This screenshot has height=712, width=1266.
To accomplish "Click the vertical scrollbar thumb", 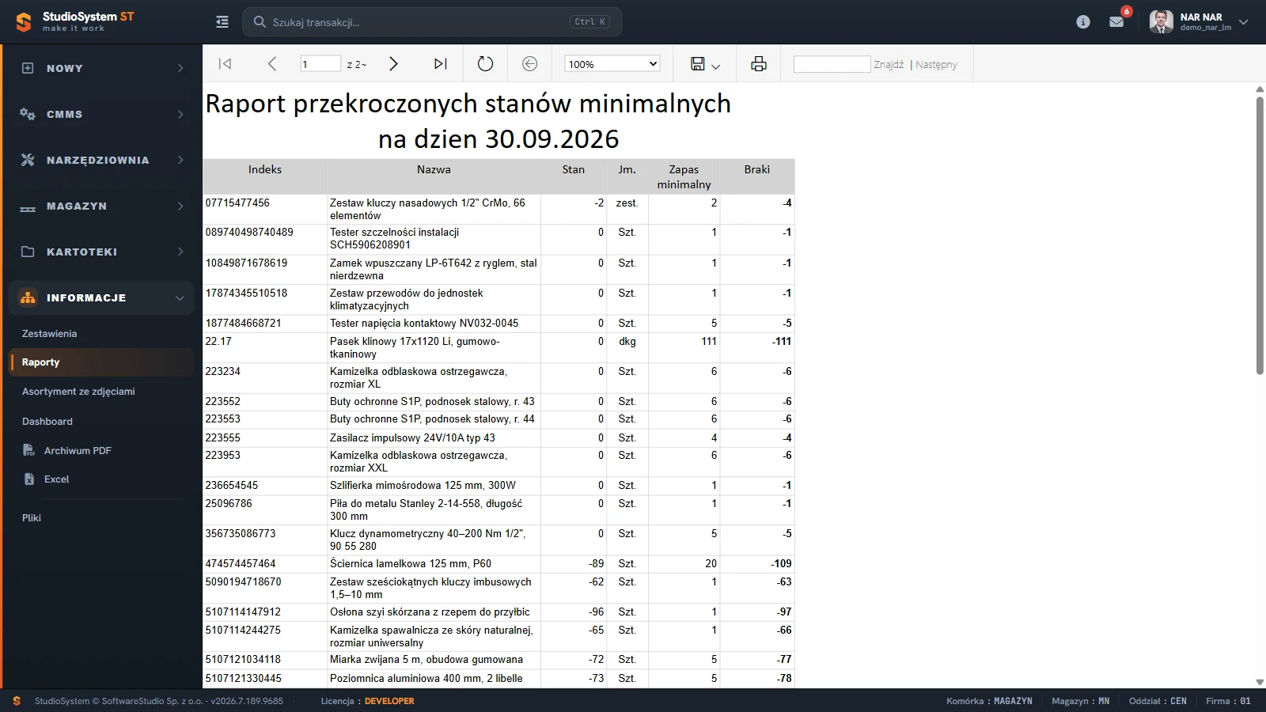I will click(1260, 235).
